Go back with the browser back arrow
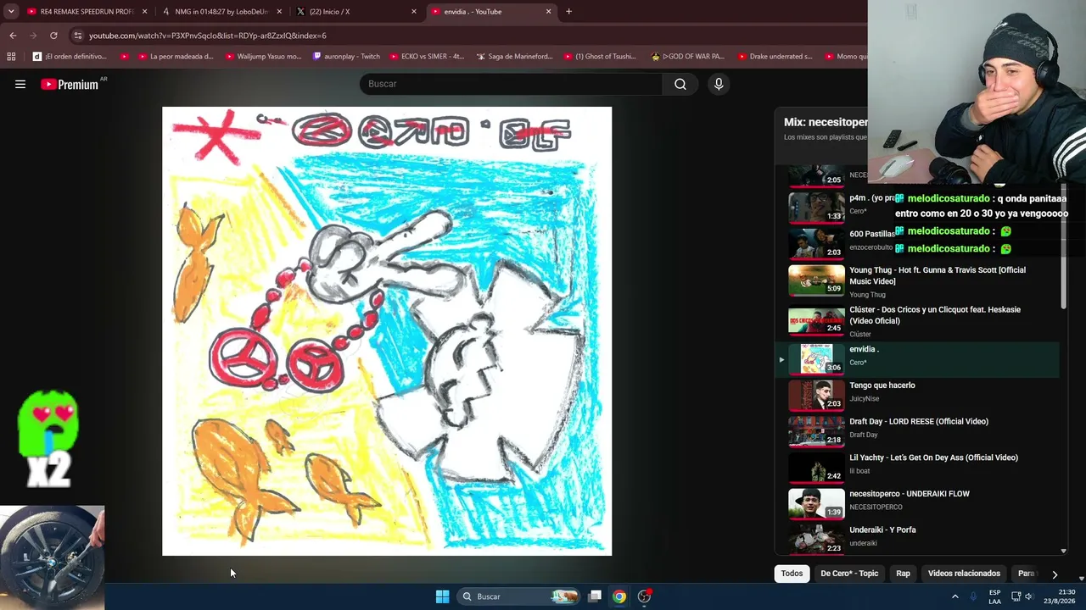 13,36
